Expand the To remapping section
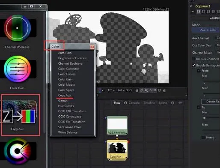Viewport: 220px width, 168px height. [x=199, y=107]
